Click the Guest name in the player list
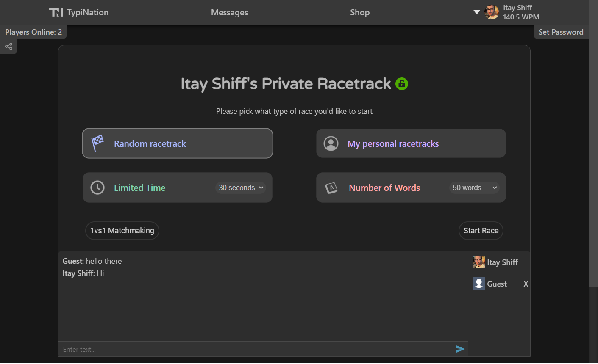This screenshot has height=364, width=598. [x=497, y=284]
